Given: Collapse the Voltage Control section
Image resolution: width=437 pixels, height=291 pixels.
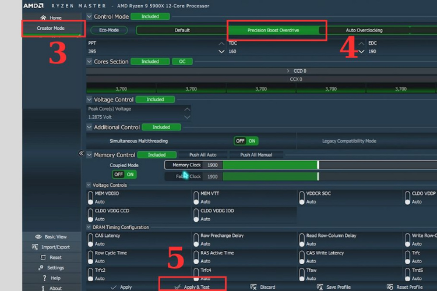Looking at the screenshot, I should pyautogui.click(x=89, y=99).
